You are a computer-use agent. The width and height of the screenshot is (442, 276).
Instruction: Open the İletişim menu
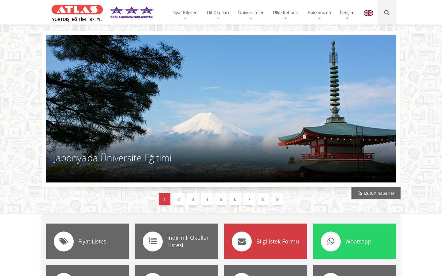coord(347,13)
